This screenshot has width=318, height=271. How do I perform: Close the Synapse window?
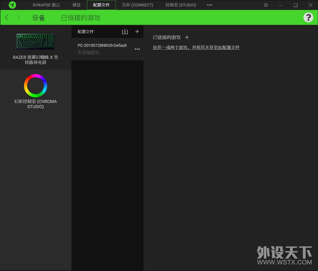[310, 5]
